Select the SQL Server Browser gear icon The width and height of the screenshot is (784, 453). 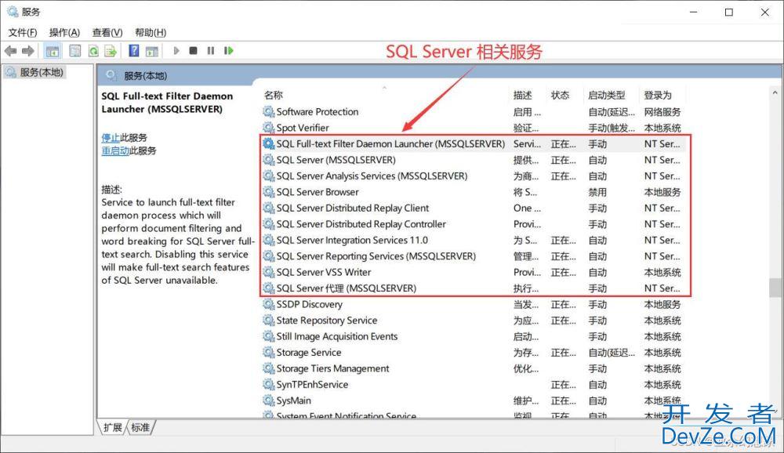[268, 192]
